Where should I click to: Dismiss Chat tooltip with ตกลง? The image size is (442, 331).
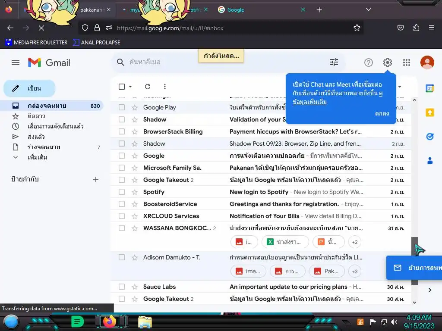tap(382, 113)
